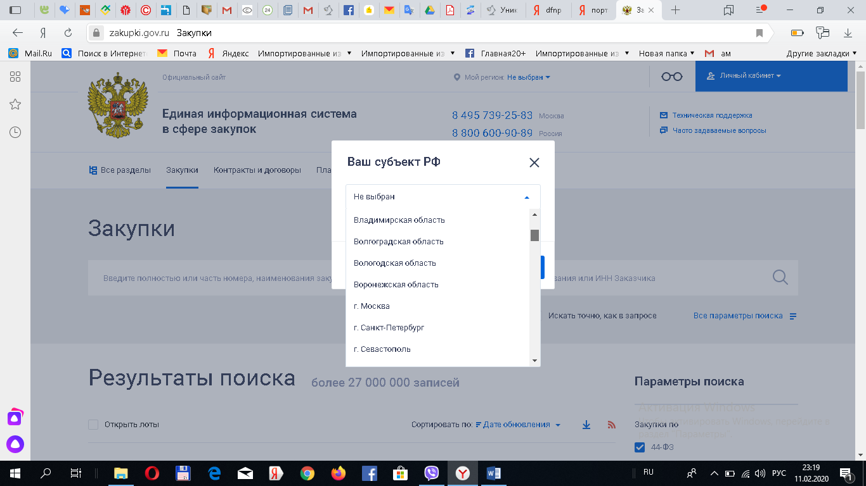Open the browser history clock icon in sidebar
The width and height of the screenshot is (866, 486).
pyautogui.click(x=15, y=132)
